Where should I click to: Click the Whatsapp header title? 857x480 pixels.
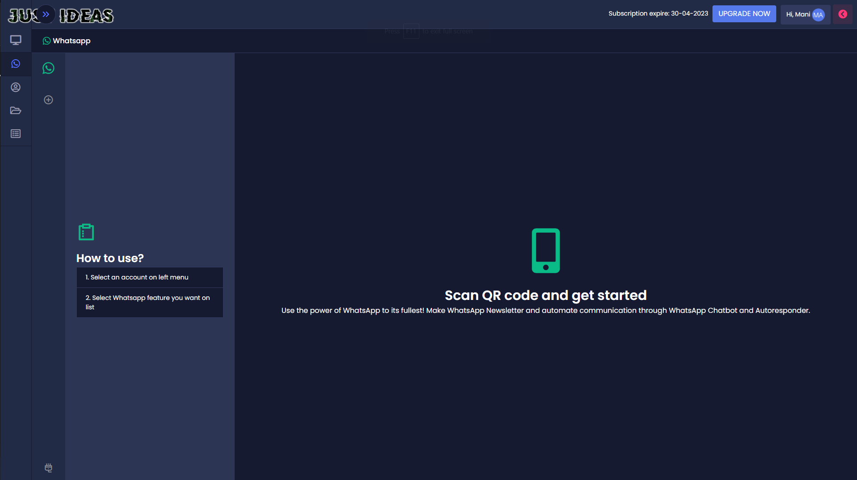tap(71, 41)
